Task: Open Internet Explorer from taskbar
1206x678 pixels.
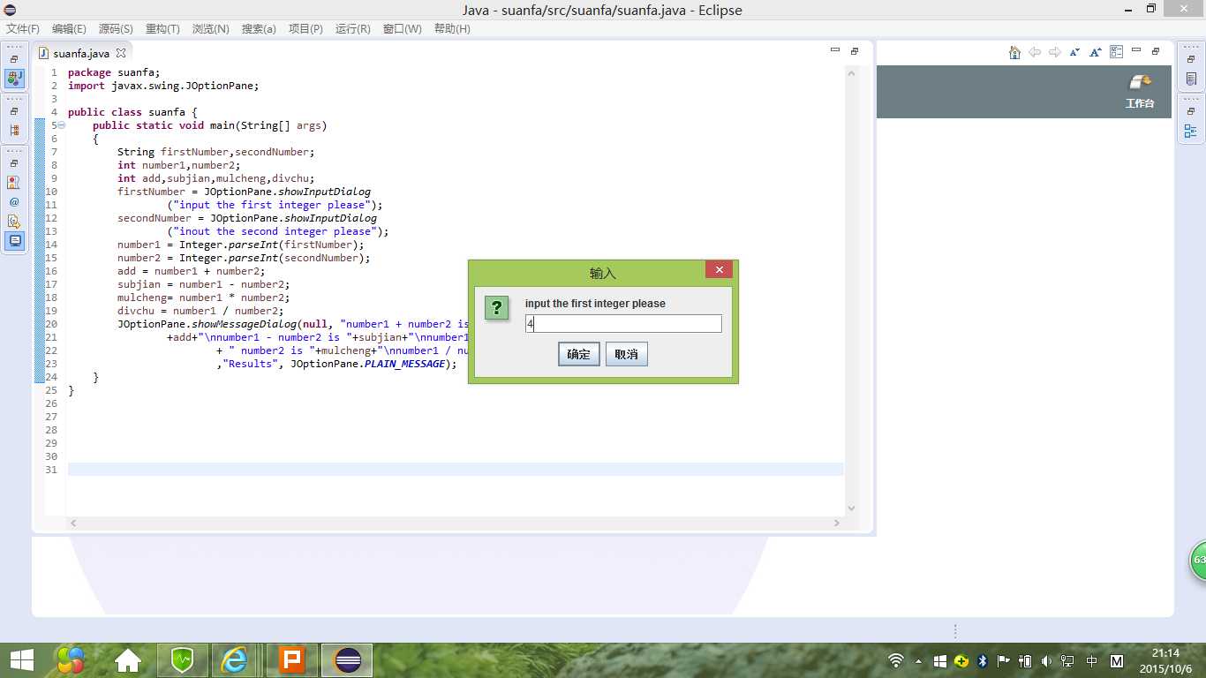Action: [x=234, y=659]
